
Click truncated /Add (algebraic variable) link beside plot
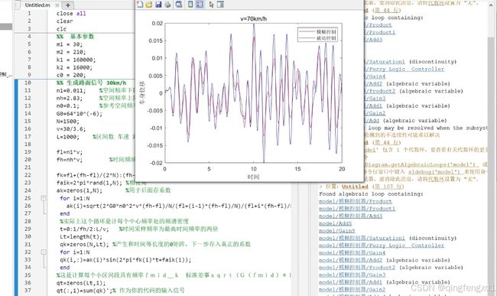(372, 120)
